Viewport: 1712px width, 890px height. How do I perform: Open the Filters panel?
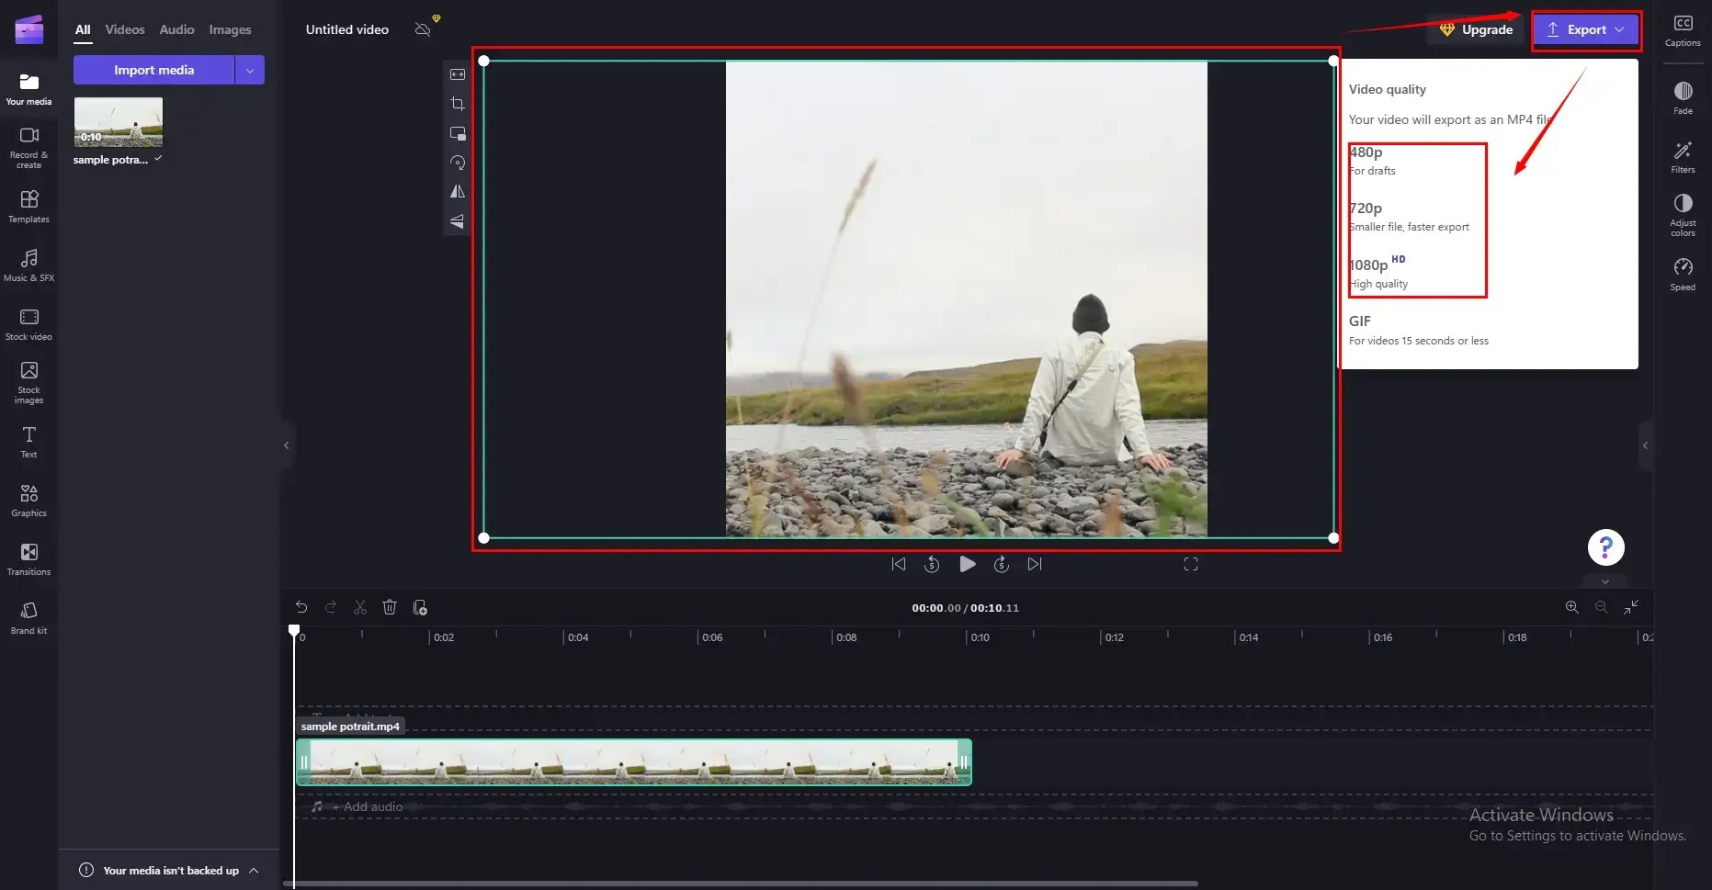coord(1683,156)
